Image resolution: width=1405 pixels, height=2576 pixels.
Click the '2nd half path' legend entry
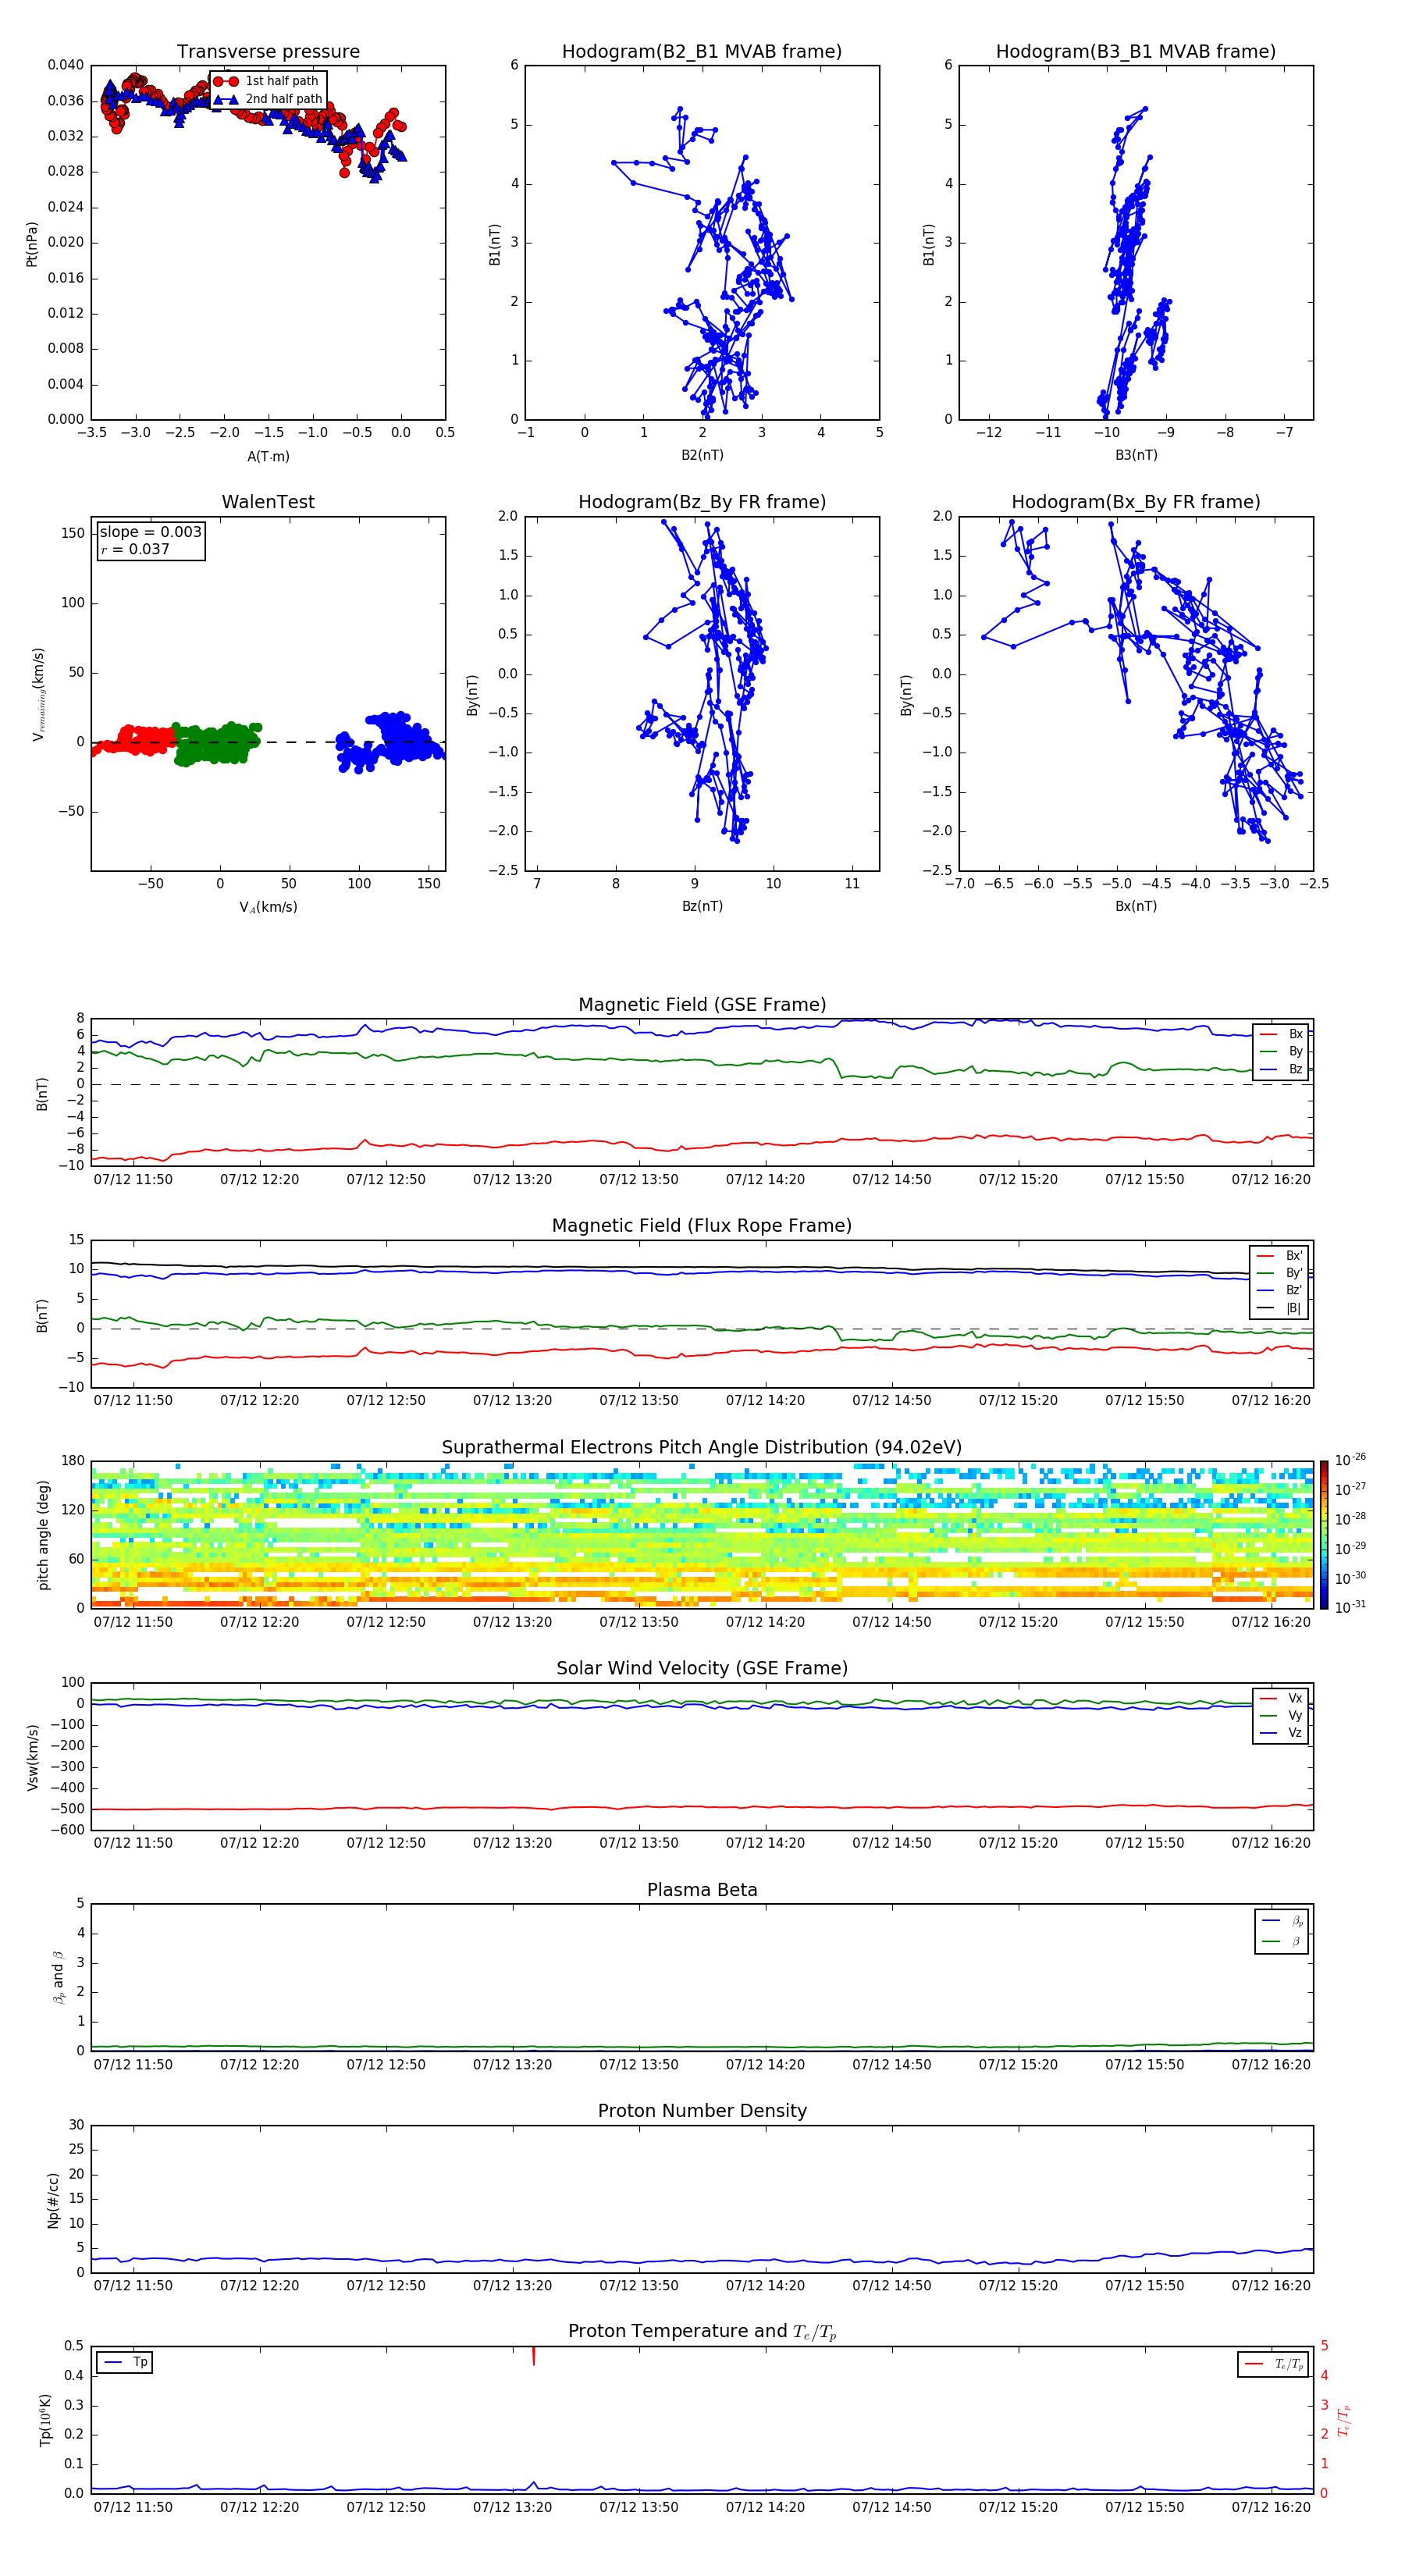(268, 99)
